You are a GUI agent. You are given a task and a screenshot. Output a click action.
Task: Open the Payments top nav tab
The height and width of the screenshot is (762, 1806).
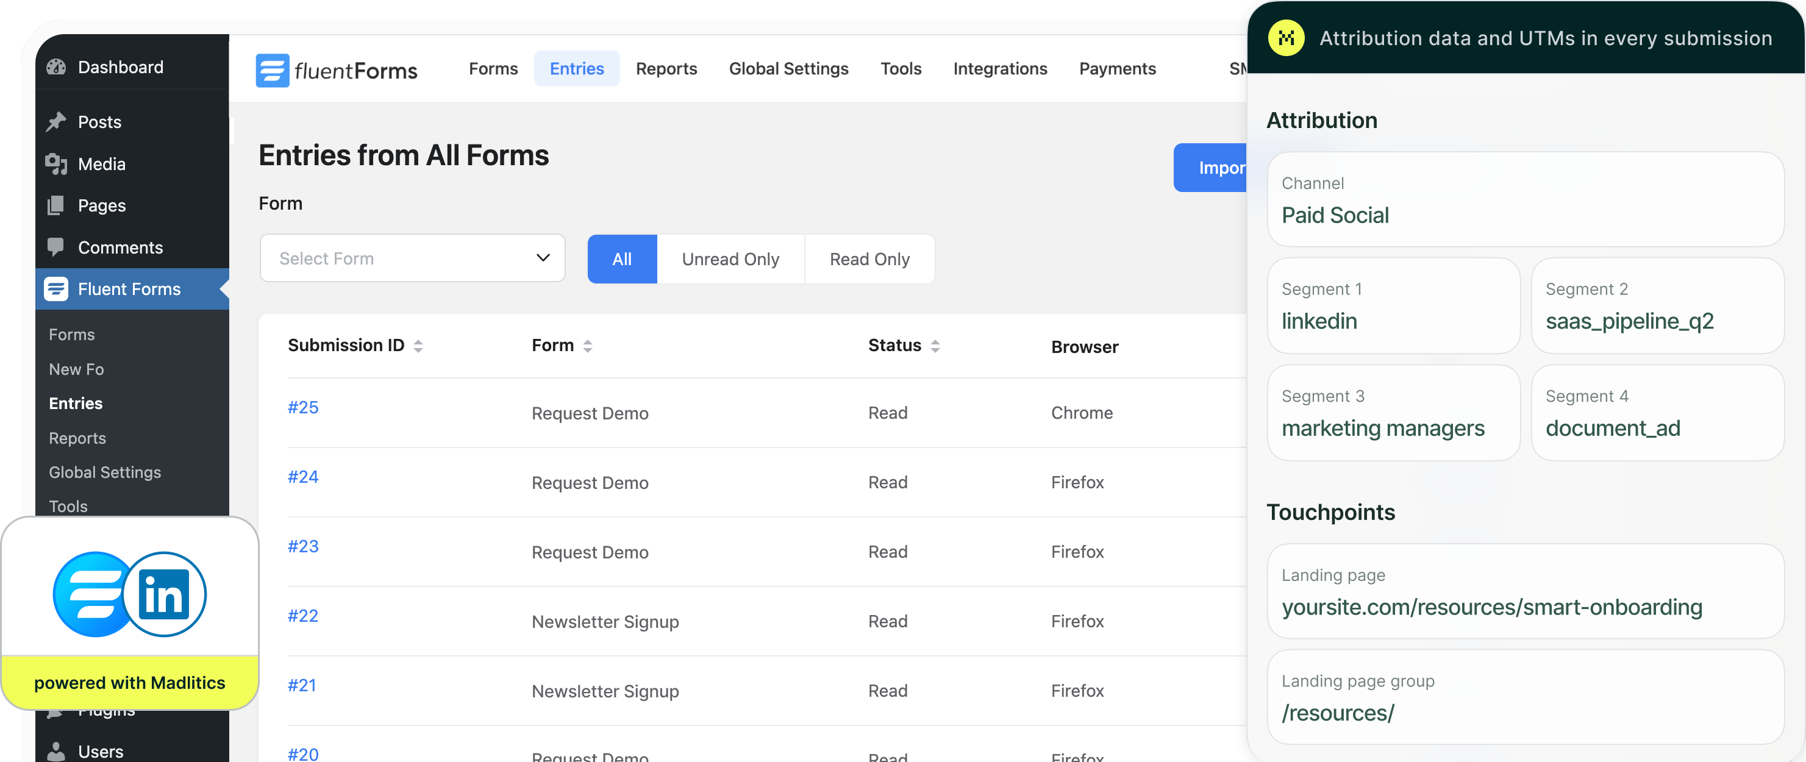point(1117,69)
